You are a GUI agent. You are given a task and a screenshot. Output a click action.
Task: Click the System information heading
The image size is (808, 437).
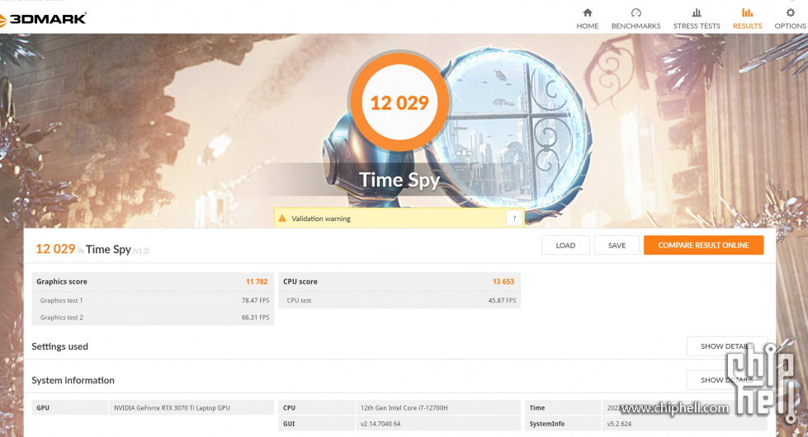point(73,380)
